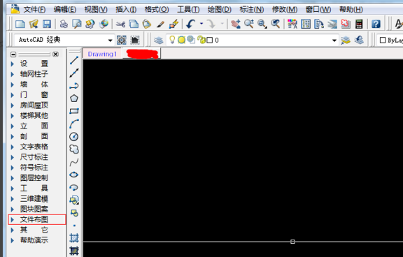Open the 文件(F) menu
The width and height of the screenshot is (403, 257).
point(34,10)
